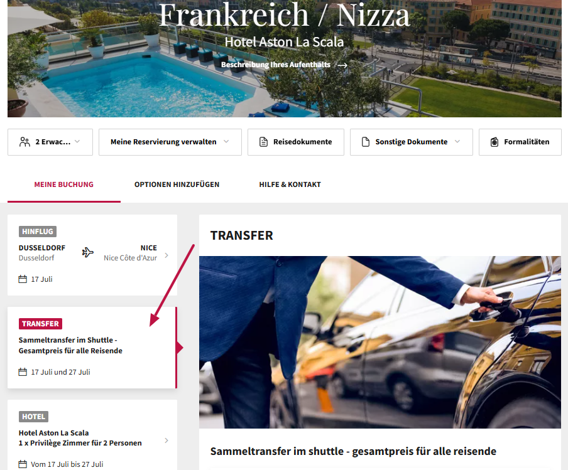568x470 pixels.
Task: Click the Reisedokumente document icon
Action: point(264,142)
